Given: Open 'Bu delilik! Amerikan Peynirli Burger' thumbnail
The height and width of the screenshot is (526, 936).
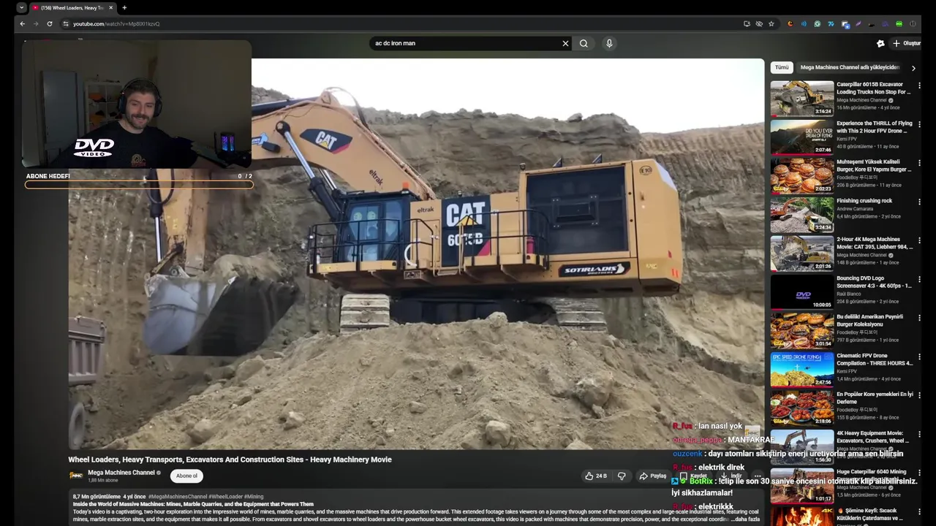Looking at the screenshot, I should pos(802,331).
